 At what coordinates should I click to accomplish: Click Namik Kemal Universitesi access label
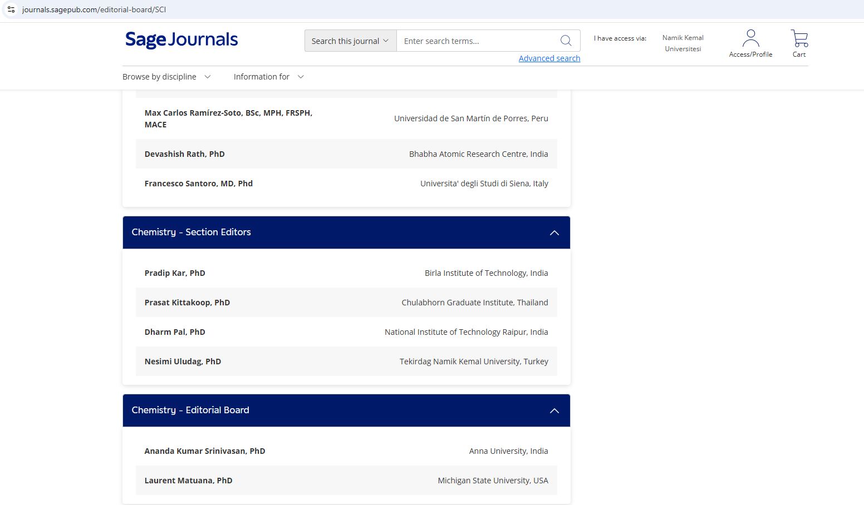pyautogui.click(x=683, y=43)
